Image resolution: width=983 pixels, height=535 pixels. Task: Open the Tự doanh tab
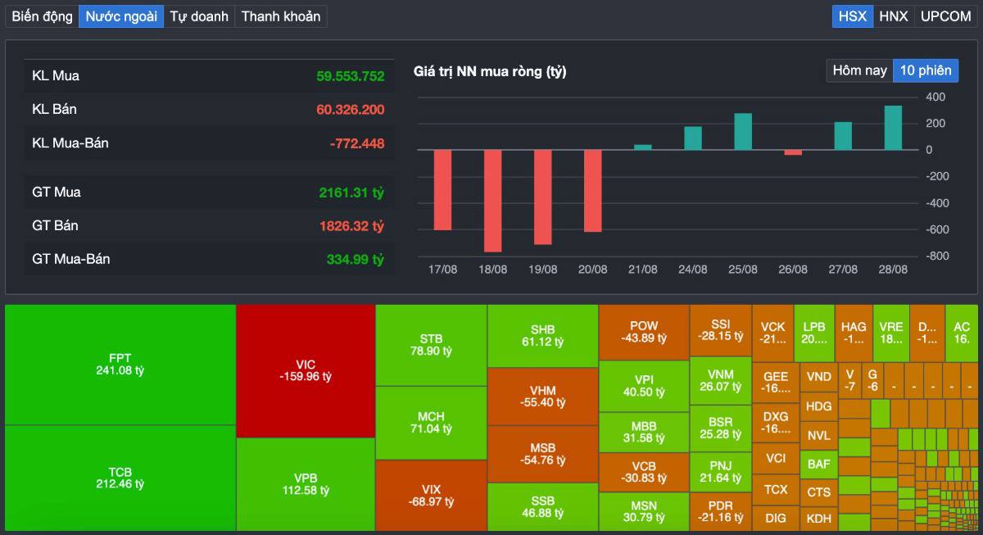pos(199,16)
